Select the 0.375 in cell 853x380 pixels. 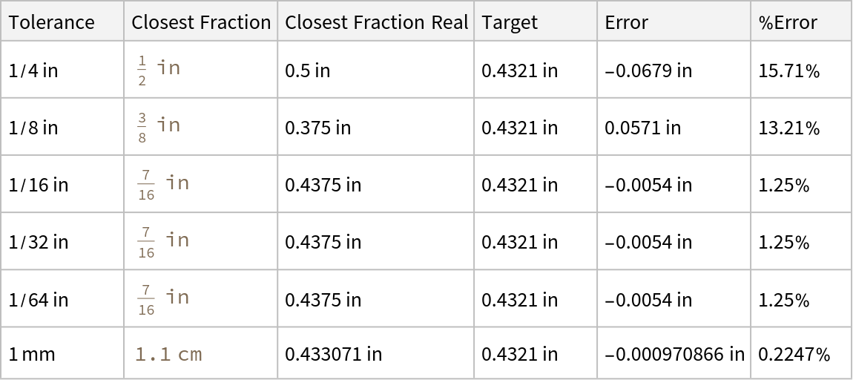317,128
